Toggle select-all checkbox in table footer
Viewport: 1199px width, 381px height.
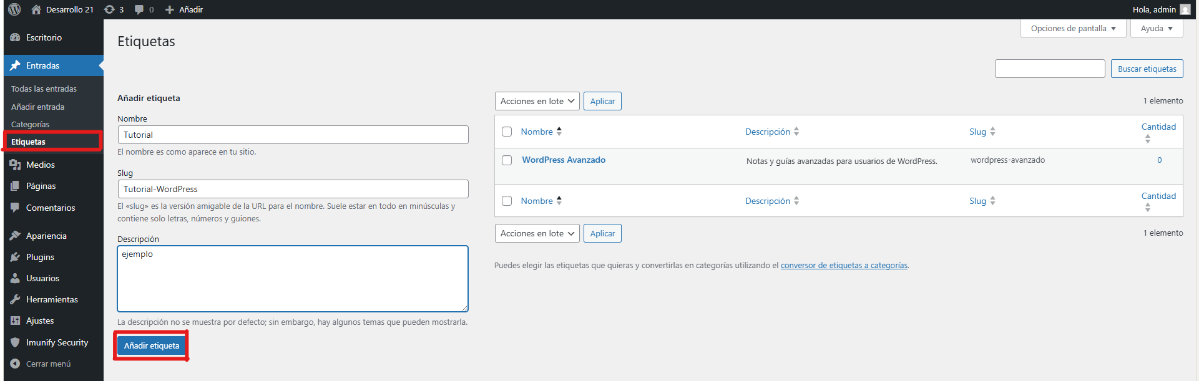click(x=507, y=201)
